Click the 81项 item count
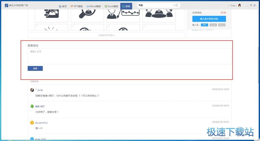The image size is (260, 141). [x=223, y=12]
